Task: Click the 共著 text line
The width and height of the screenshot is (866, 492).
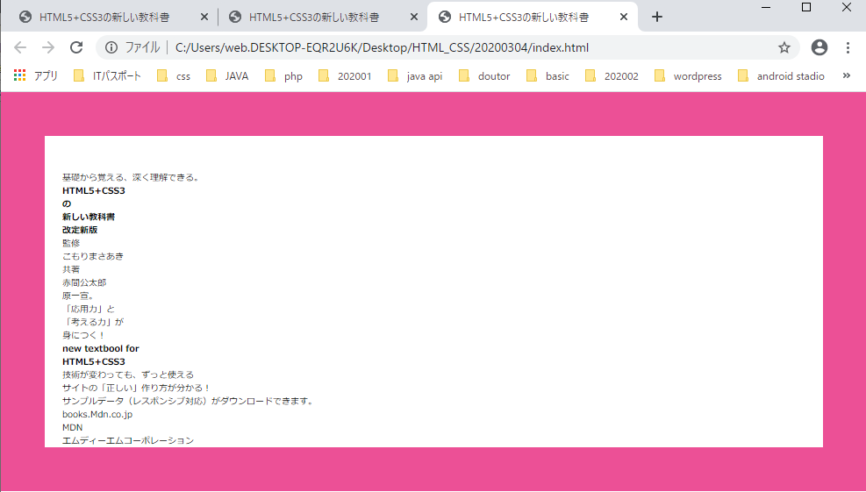Action: [71, 269]
